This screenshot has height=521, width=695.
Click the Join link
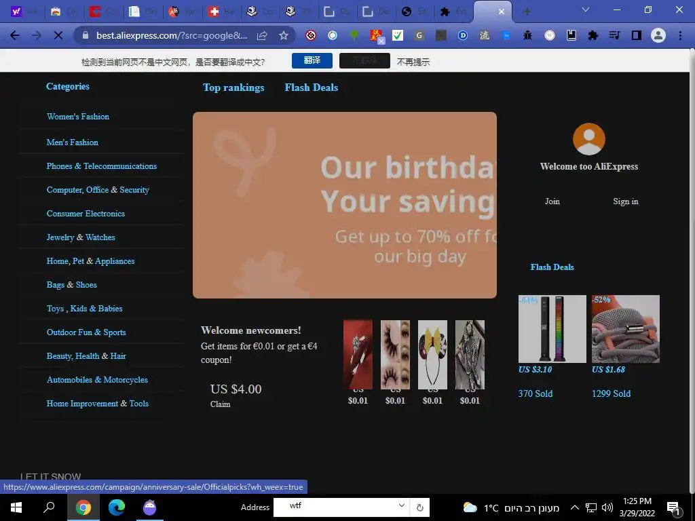552,201
